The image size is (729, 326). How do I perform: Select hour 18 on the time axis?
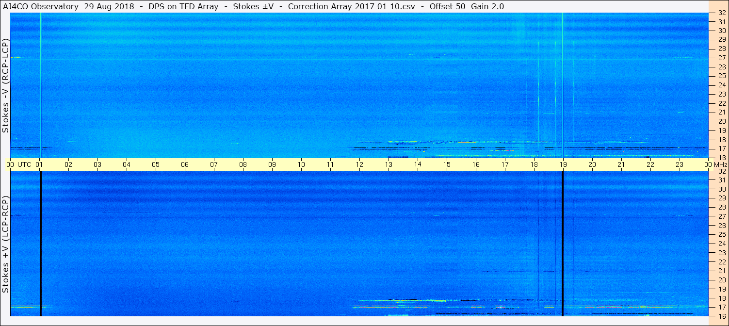click(x=534, y=164)
